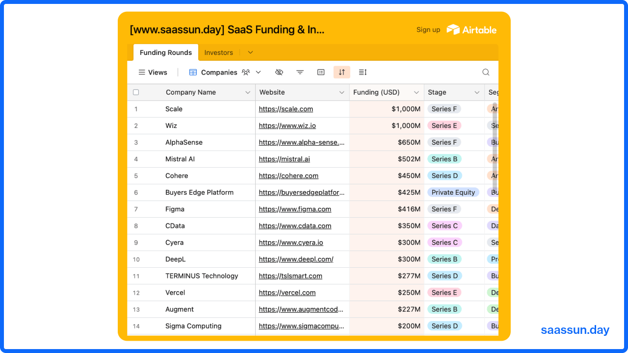Image resolution: width=628 pixels, height=353 pixels.
Task: Select the Funding (USD) column header
Action: pos(387,92)
